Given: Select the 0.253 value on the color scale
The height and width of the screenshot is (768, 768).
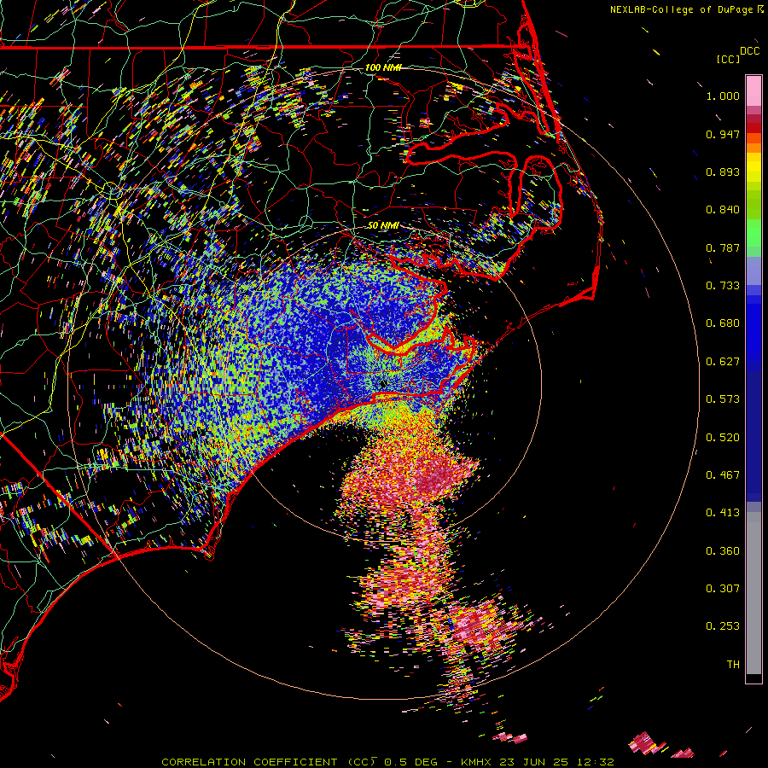Looking at the screenshot, I should click(x=723, y=626).
